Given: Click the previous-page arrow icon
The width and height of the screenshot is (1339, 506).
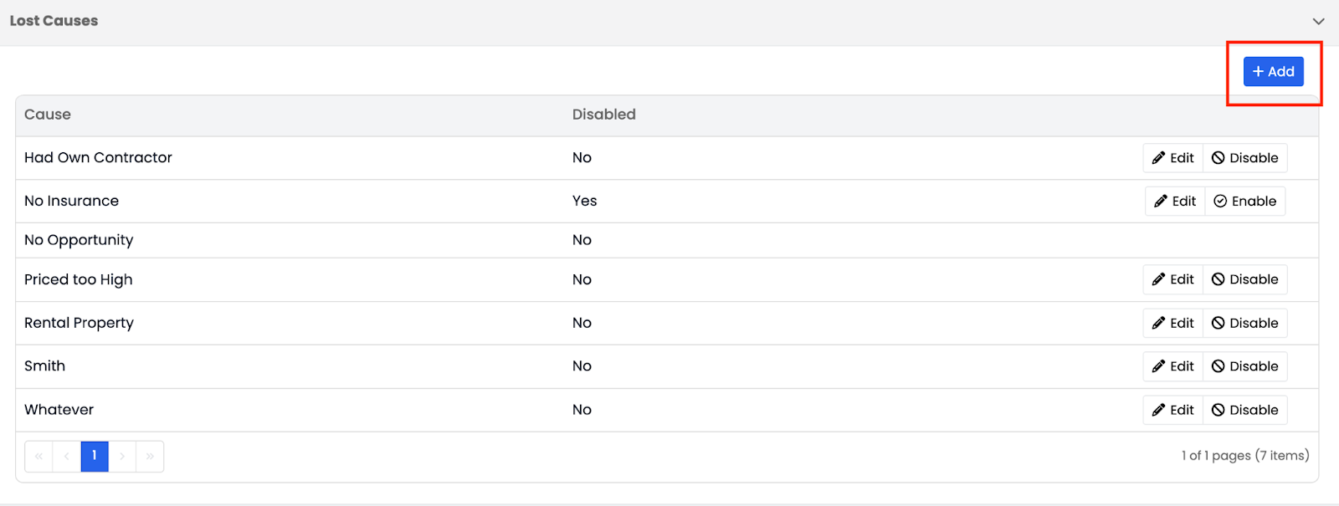Looking at the screenshot, I should pyautogui.click(x=66, y=456).
